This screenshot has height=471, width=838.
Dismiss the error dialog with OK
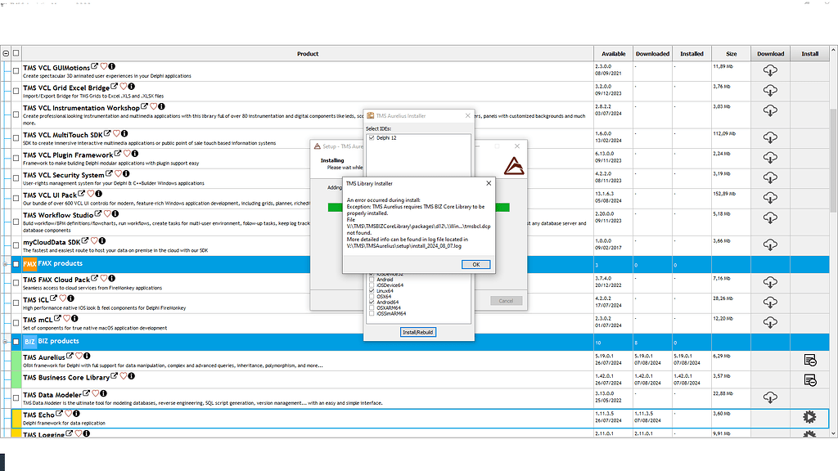tap(476, 264)
